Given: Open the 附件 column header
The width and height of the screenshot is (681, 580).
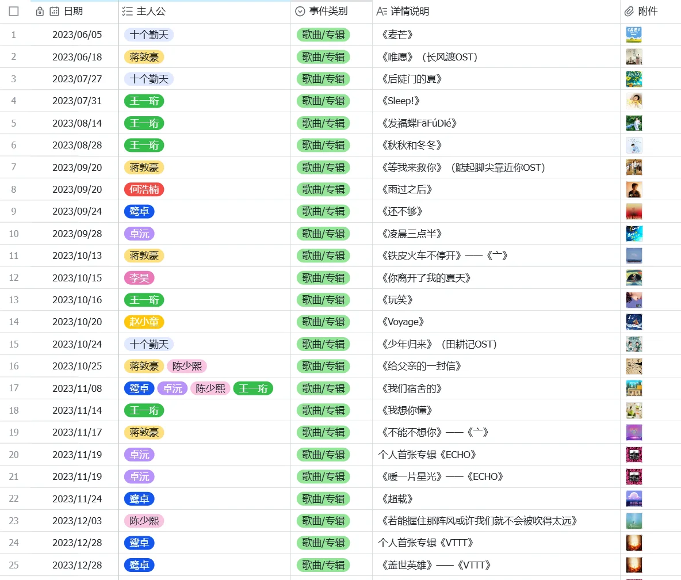Looking at the screenshot, I should coord(651,12).
